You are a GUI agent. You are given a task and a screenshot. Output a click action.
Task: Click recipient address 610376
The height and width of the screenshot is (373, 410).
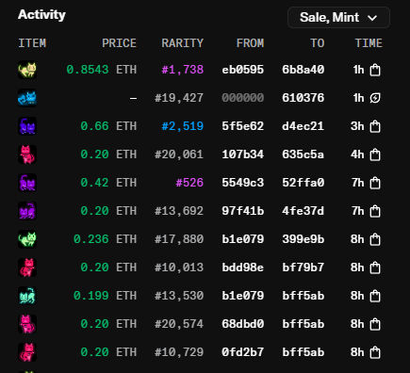303,98
